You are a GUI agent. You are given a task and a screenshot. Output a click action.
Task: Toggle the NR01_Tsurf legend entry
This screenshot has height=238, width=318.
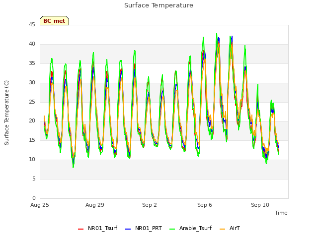[x=98, y=228]
